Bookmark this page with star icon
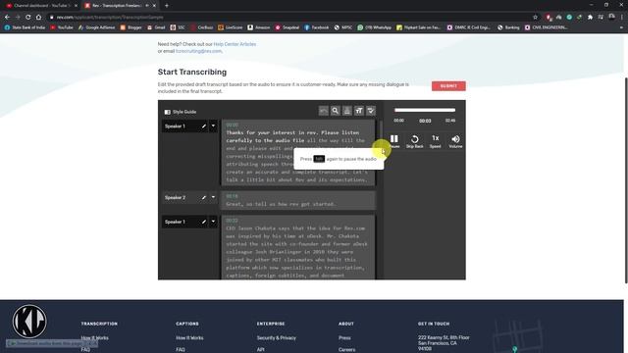The image size is (628, 353). click(535, 18)
